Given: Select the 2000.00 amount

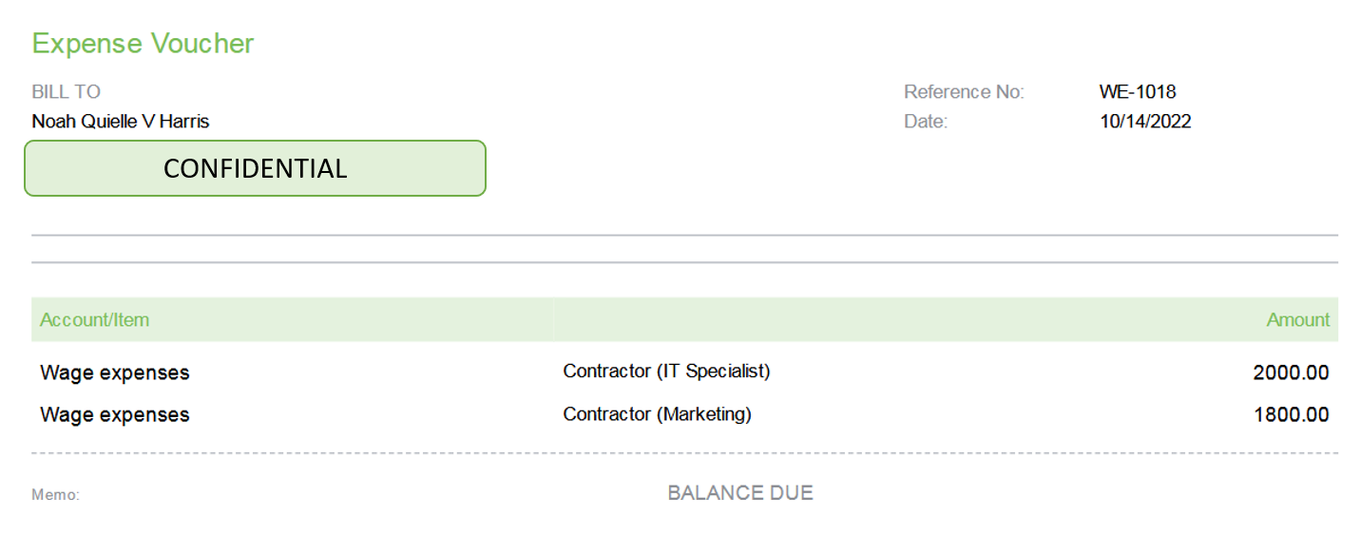Looking at the screenshot, I should click(x=1291, y=373).
